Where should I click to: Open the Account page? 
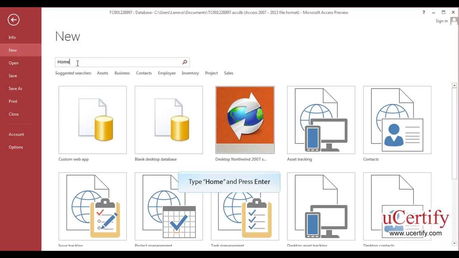[20, 134]
